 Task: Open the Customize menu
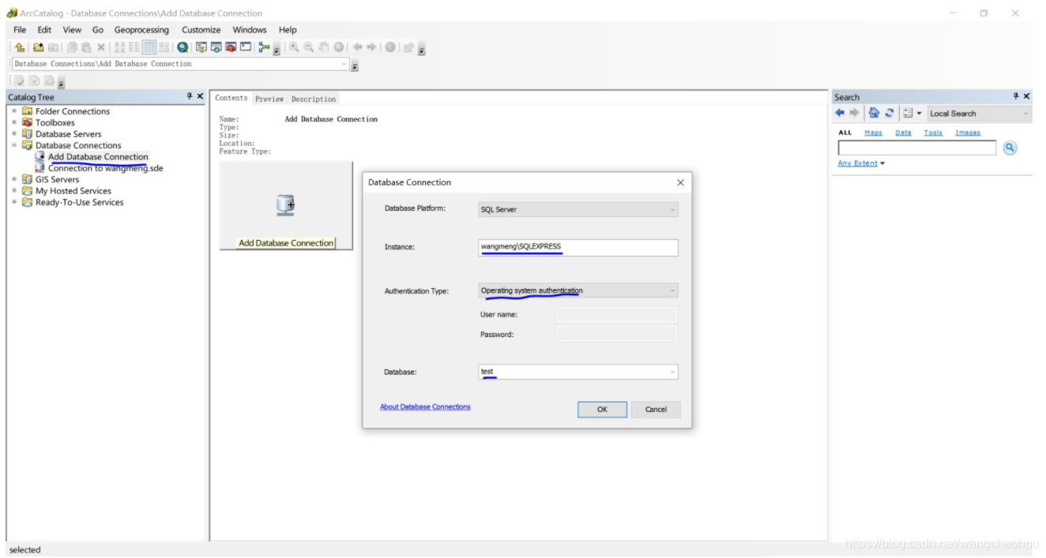[201, 30]
